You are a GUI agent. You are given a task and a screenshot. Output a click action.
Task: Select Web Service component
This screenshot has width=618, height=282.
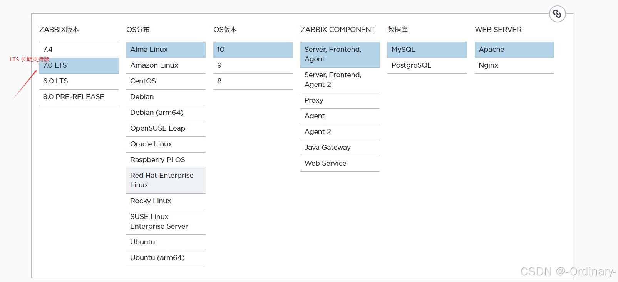[340, 163]
